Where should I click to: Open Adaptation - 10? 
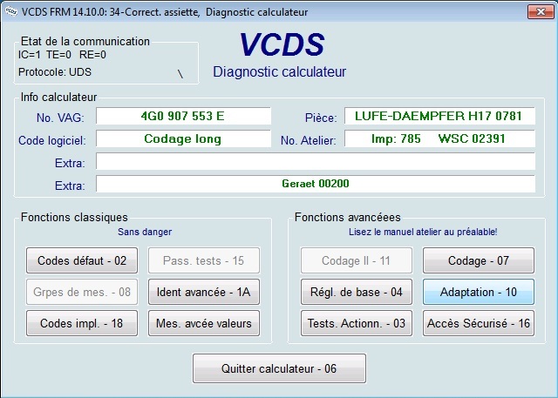click(x=478, y=292)
